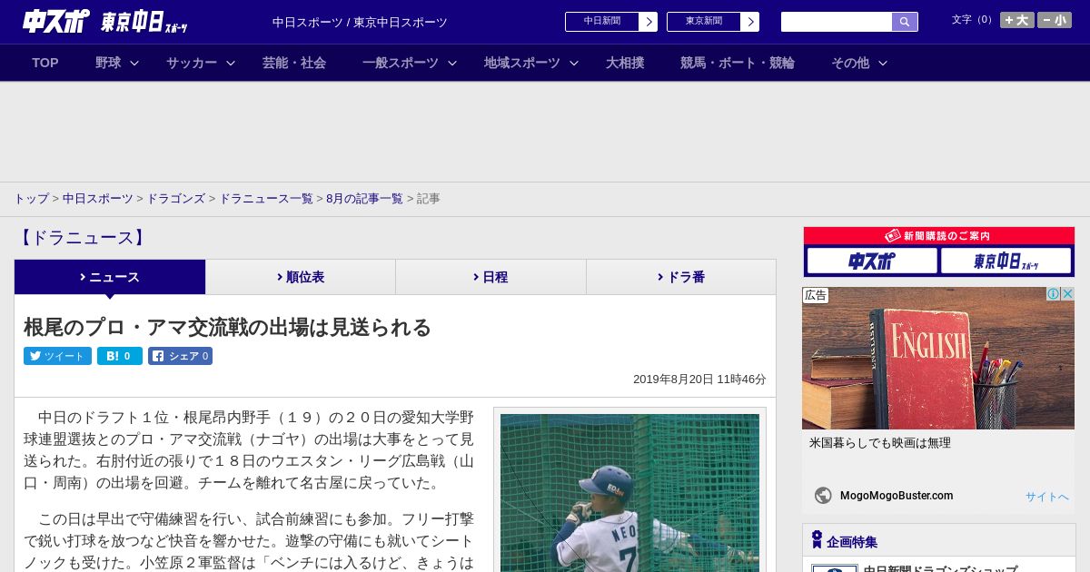Select the ニュース tab
The width and height of the screenshot is (1090, 572).
pos(110,277)
